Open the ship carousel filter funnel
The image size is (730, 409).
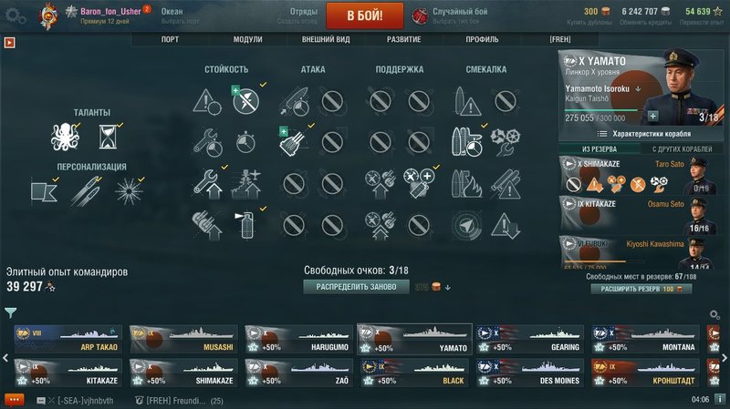(10, 312)
